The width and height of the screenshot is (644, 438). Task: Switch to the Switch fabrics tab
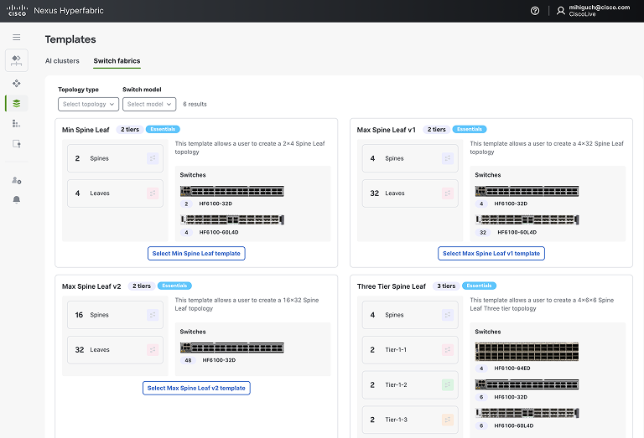point(117,60)
